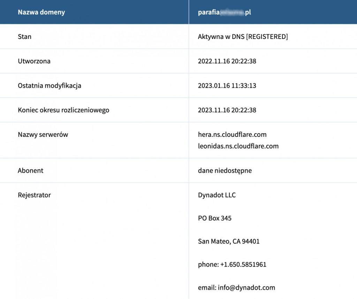Select 'Dynadot LLC' registrar name
The height and width of the screenshot is (299, 357).
[217, 195]
